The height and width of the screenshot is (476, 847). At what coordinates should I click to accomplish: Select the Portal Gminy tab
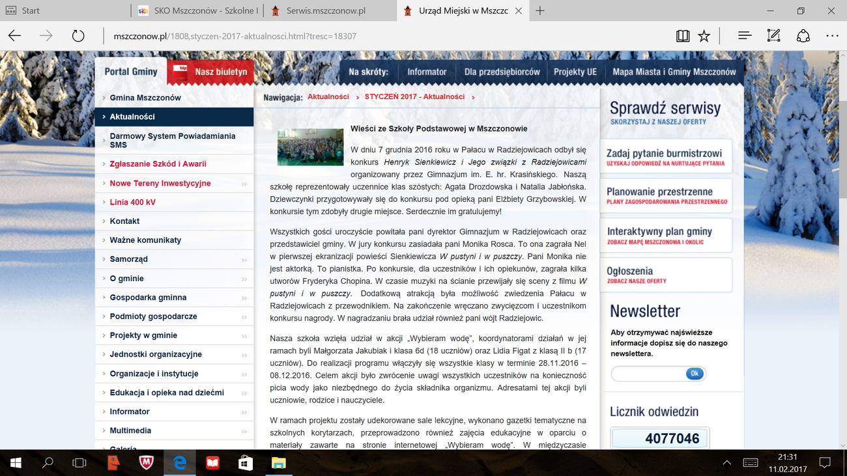pos(131,72)
